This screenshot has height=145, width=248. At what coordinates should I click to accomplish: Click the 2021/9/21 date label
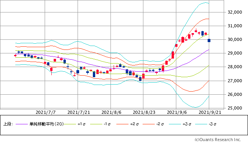[210, 112]
